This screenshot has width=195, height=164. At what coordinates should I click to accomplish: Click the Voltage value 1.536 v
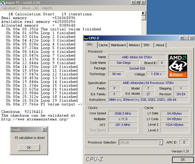coord(156,74)
